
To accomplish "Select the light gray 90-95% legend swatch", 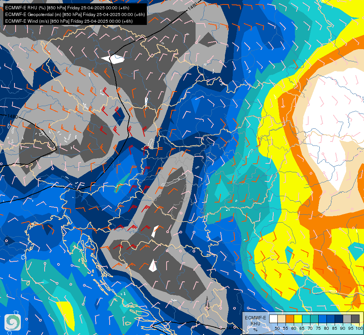I will click(x=347, y=319).
